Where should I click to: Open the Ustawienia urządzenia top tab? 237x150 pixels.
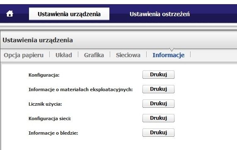(x=69, y=14)
